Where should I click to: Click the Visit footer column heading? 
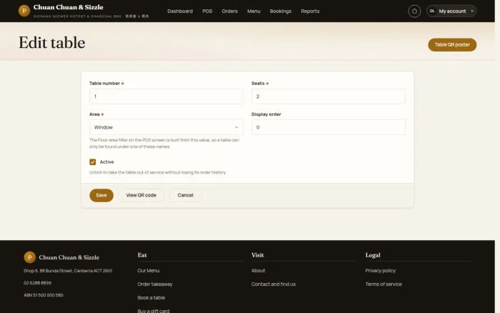tap(257, 255)
